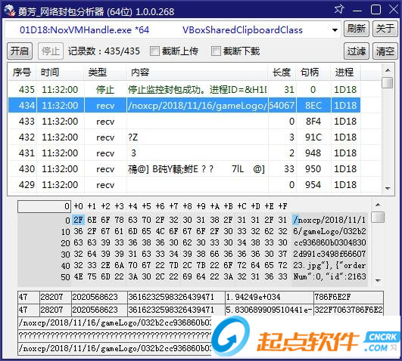Screen dimensions: 402x361
Task: Click the 清空 clear button
Action: (385, 51)
